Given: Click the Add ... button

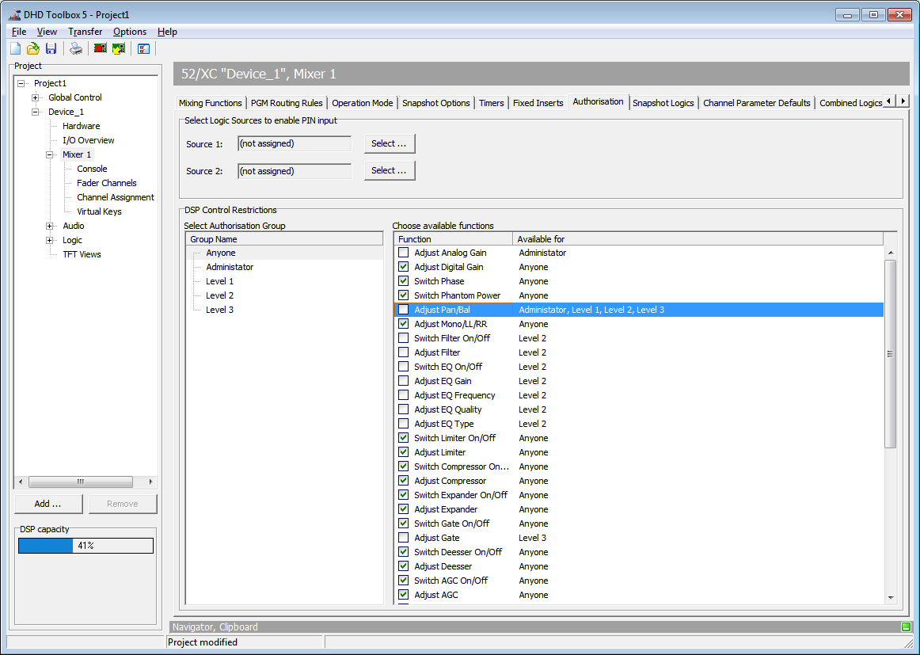Looking at the screenshot, I should pyautogui.click(x=48, y=504).
